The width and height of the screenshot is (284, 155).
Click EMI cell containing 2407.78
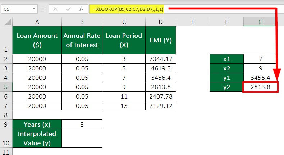161,96
